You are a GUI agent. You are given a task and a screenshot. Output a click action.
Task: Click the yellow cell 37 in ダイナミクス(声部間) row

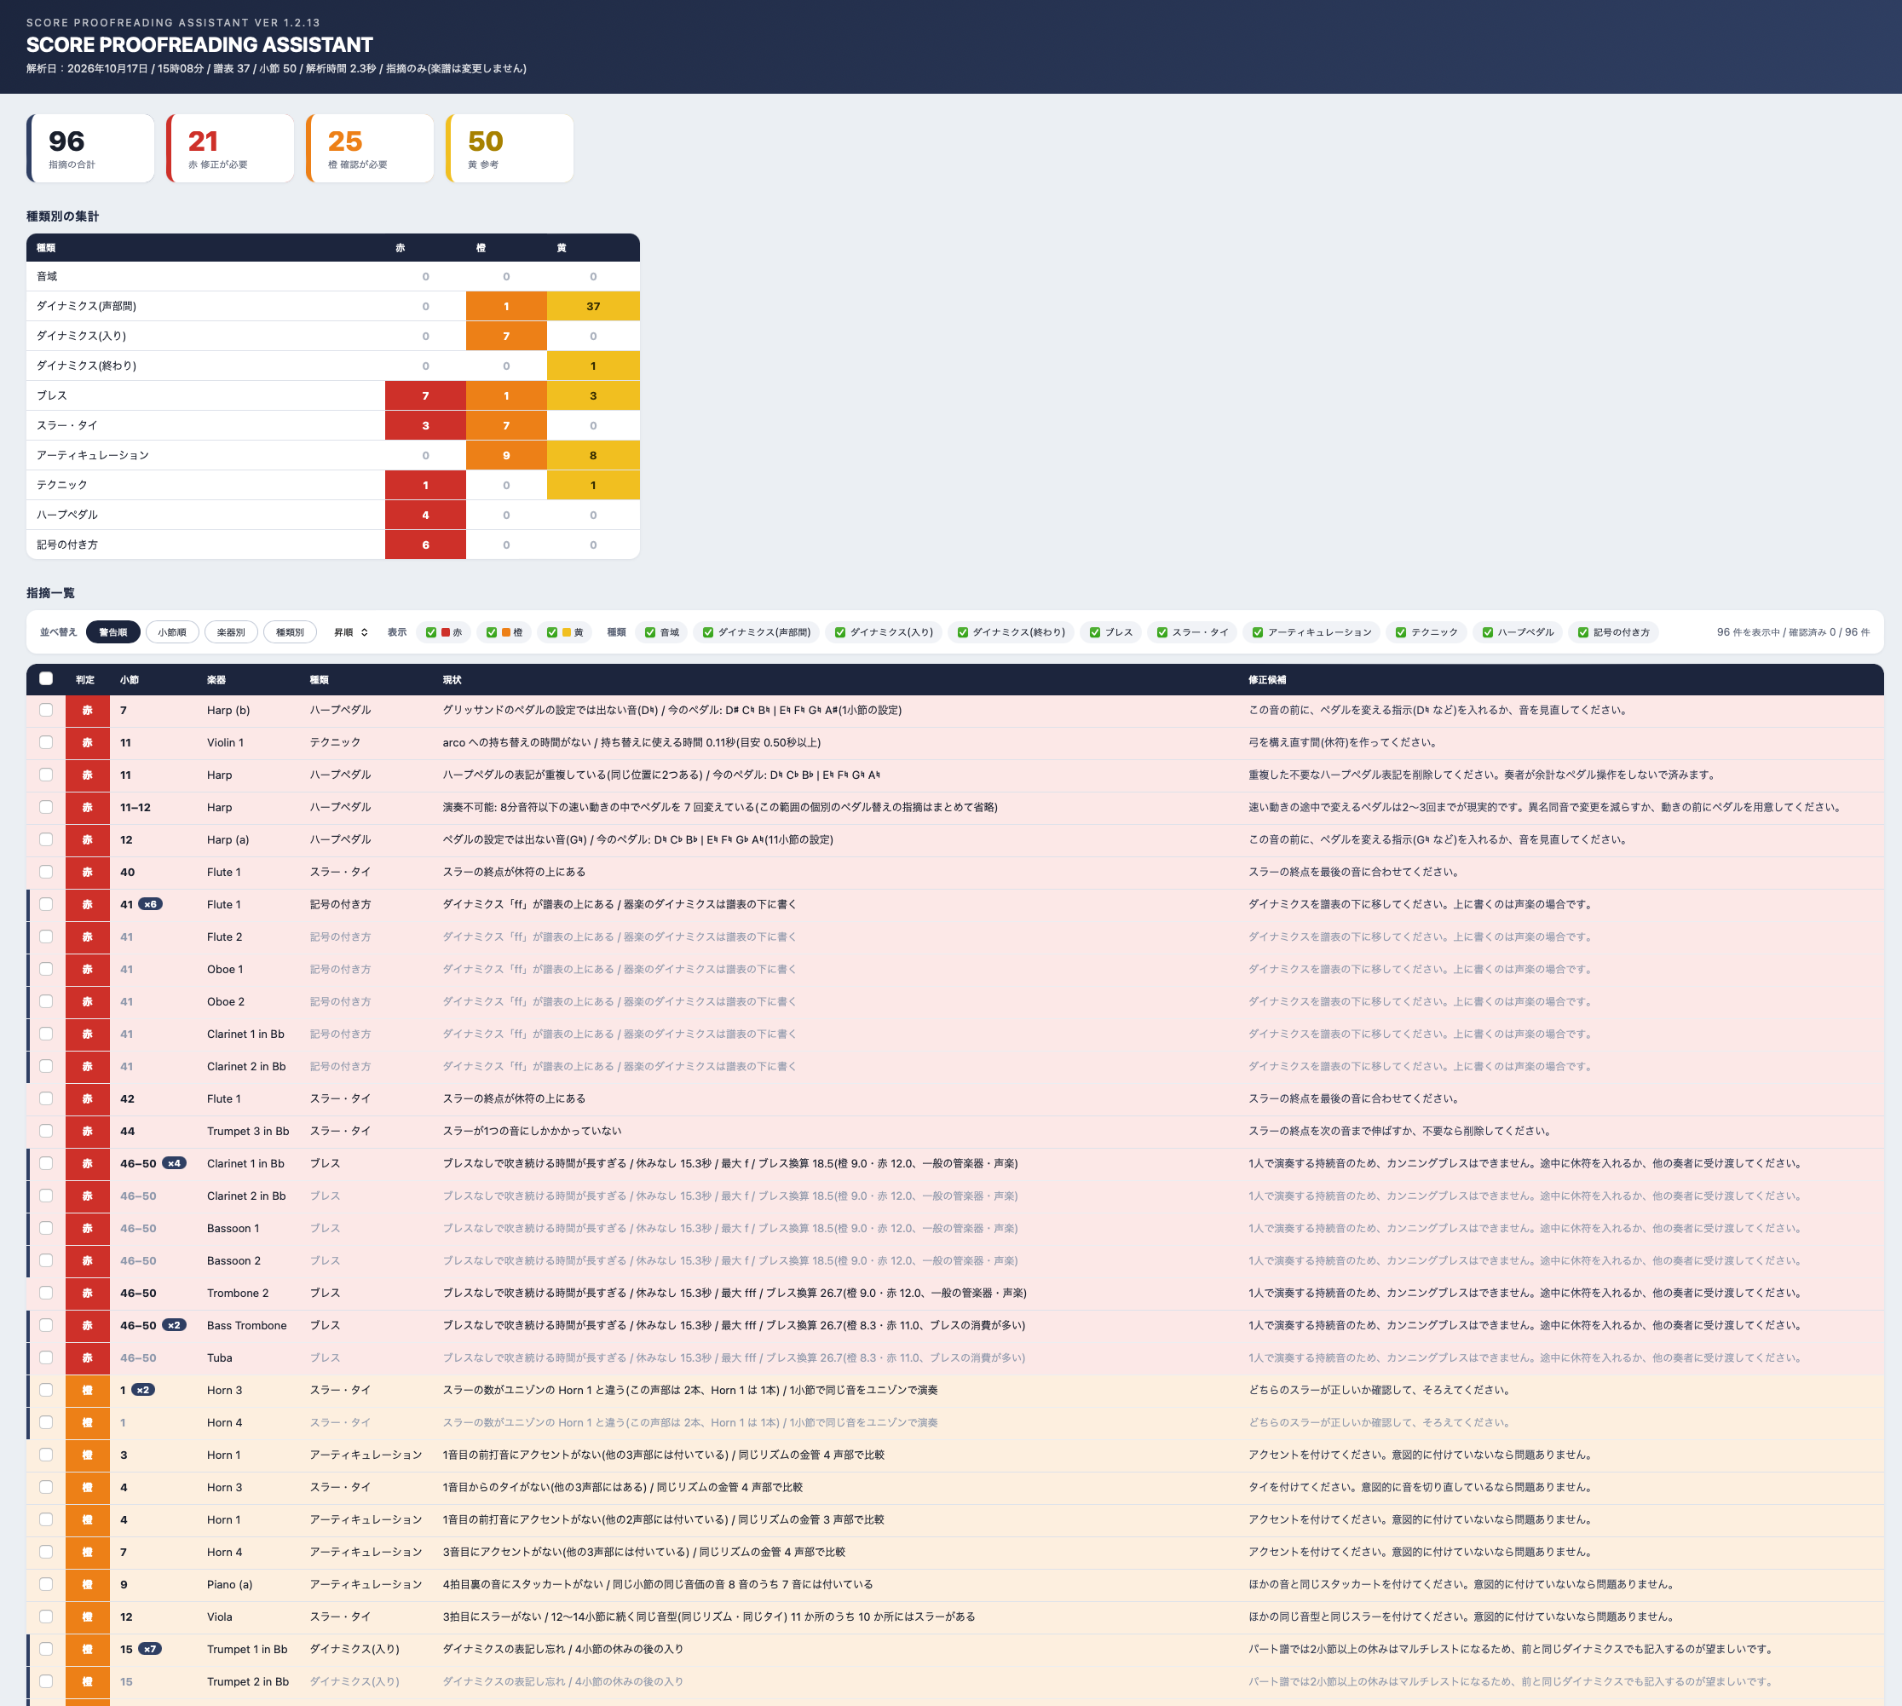pos(593,307)
